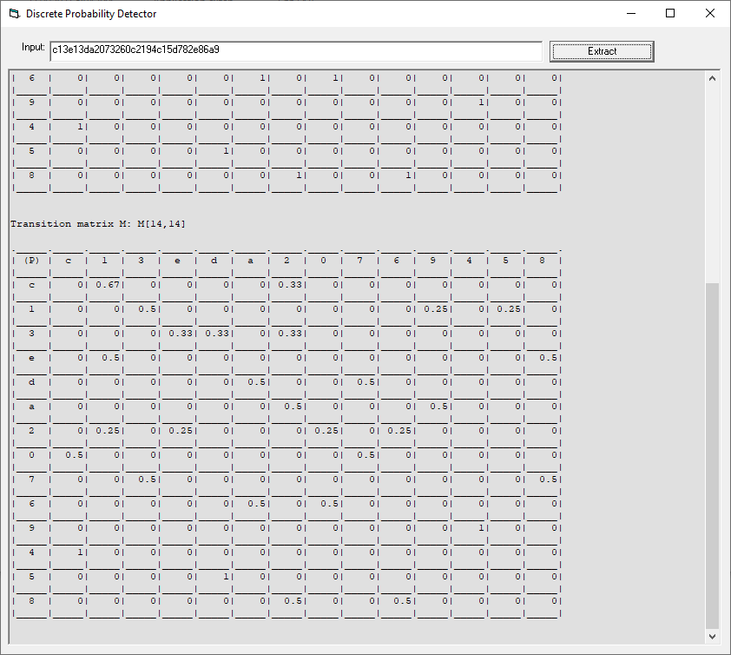Click the 0.25 under column 9 in row 1
Screen dimensions: 731x655
[x=436, y=309]
